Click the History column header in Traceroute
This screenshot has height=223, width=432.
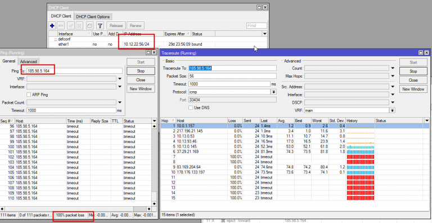coord(361,121)
